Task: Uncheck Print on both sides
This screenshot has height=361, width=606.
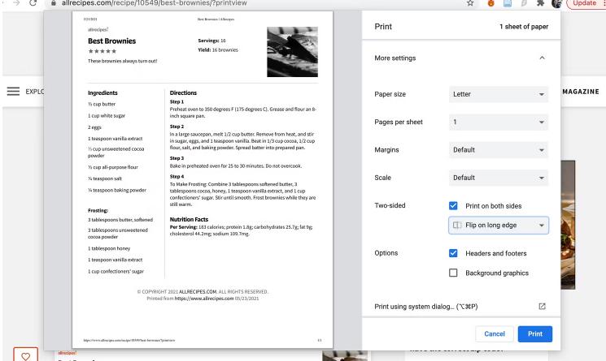Action: (453, 206)
